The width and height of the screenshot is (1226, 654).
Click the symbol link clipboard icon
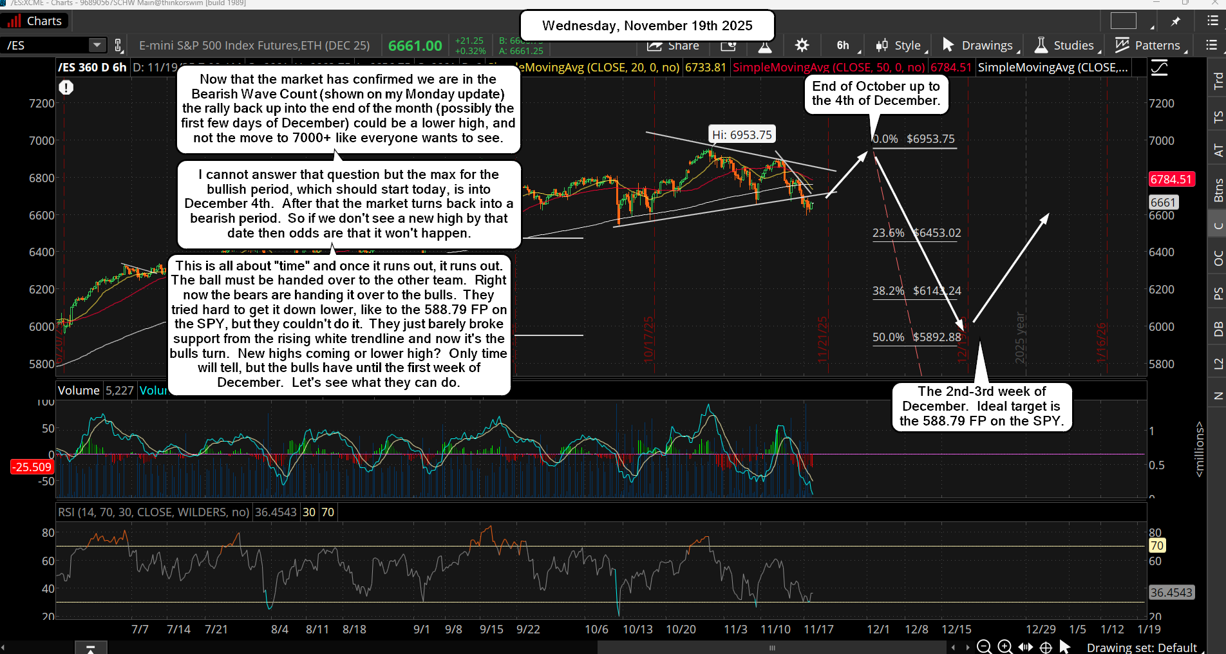click(x=118, y=45)
